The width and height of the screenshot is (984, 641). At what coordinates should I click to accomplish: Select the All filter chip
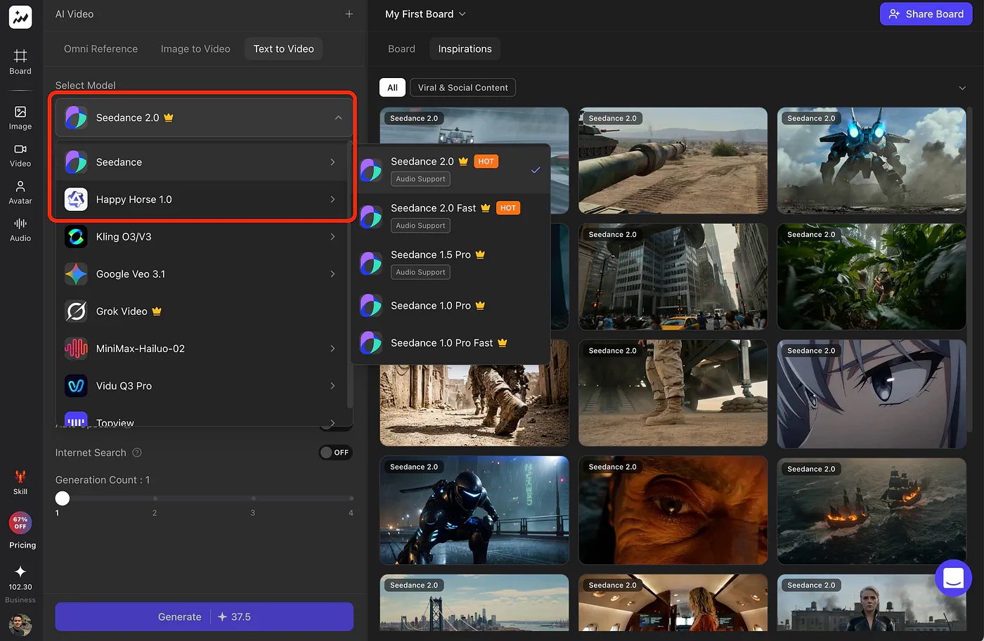coord(392,88)
